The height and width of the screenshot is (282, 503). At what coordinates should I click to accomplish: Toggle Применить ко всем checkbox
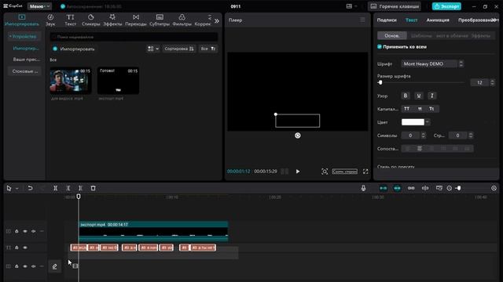pos(380,47)
